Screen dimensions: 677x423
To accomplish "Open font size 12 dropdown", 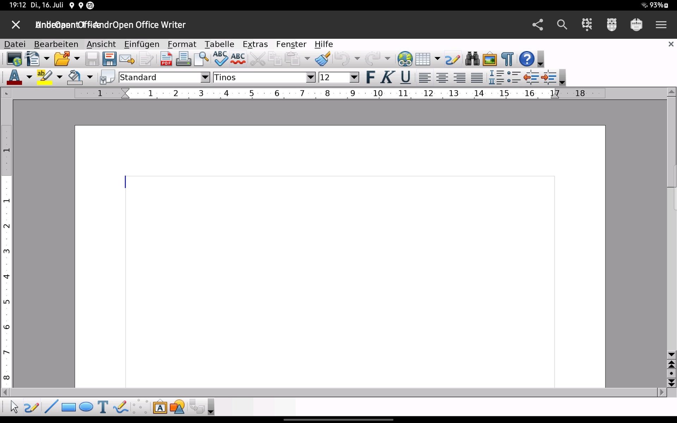I will click(354, 77).
